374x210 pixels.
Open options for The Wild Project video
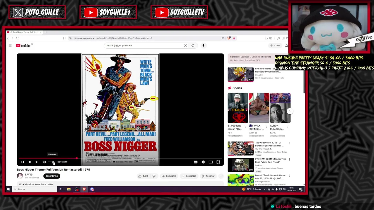tap(289, 143)
